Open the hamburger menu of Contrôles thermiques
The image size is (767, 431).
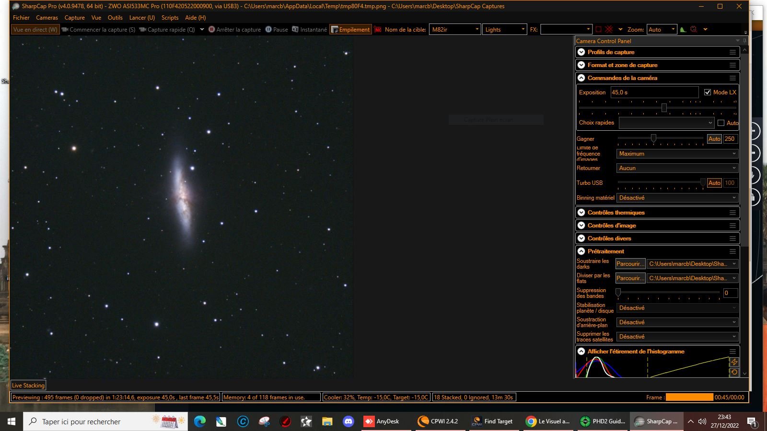click(732, 213)
